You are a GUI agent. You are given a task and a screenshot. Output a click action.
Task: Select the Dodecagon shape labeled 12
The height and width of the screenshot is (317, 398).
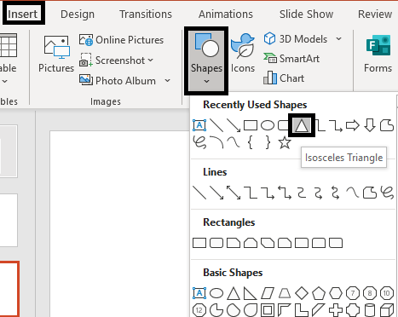tap(199, 310)
